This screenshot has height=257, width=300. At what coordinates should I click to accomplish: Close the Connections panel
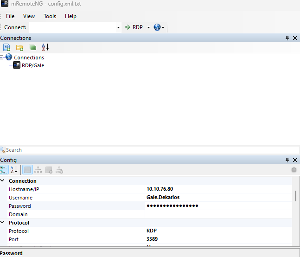[295, 38]
